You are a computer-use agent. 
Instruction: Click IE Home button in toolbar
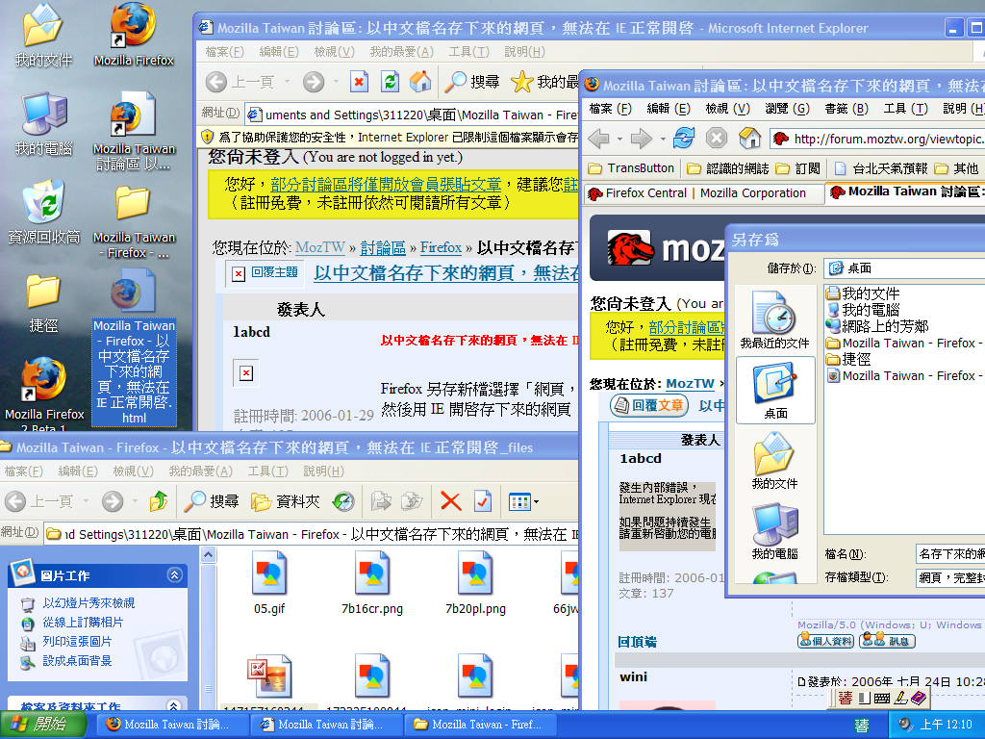point(420,82)
